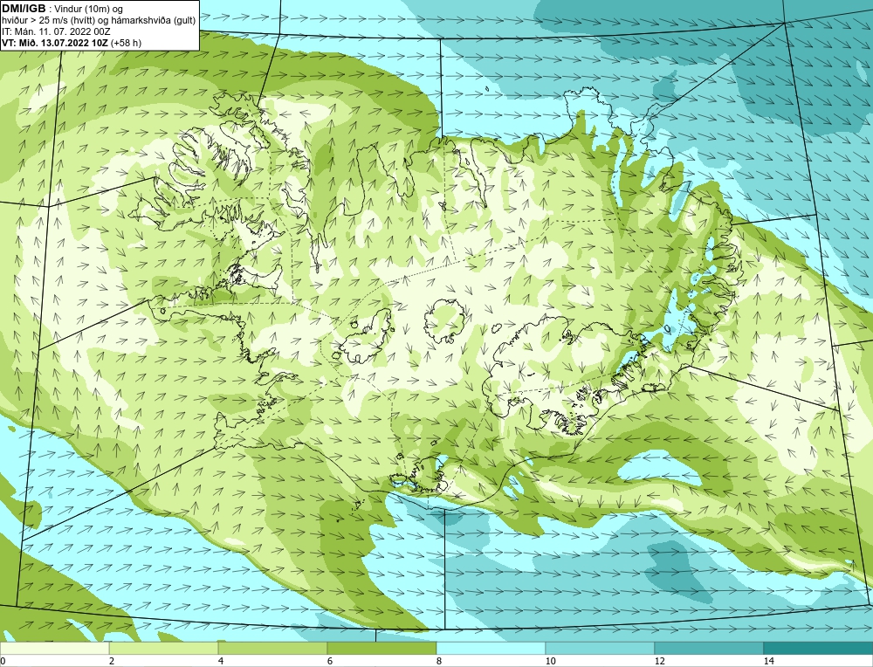Click the DMI/IGB title text

[24, 9]
